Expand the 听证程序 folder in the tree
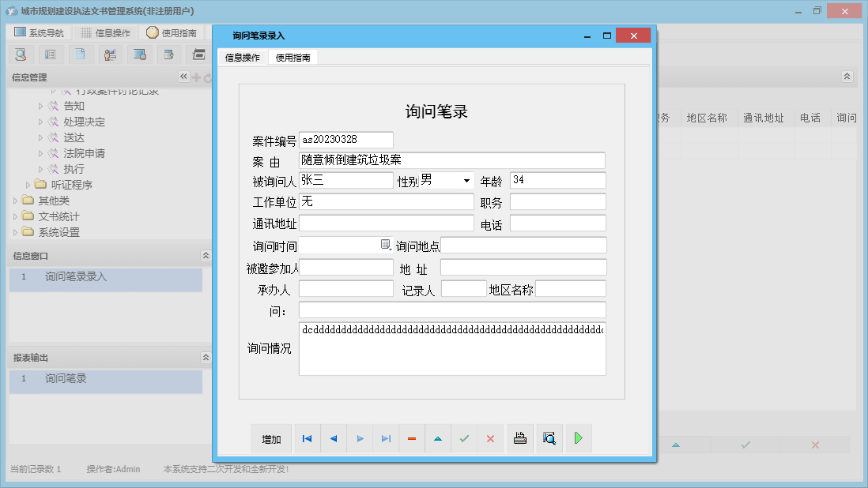This screenshot has width=868, height=488. [x=26, y=183]
